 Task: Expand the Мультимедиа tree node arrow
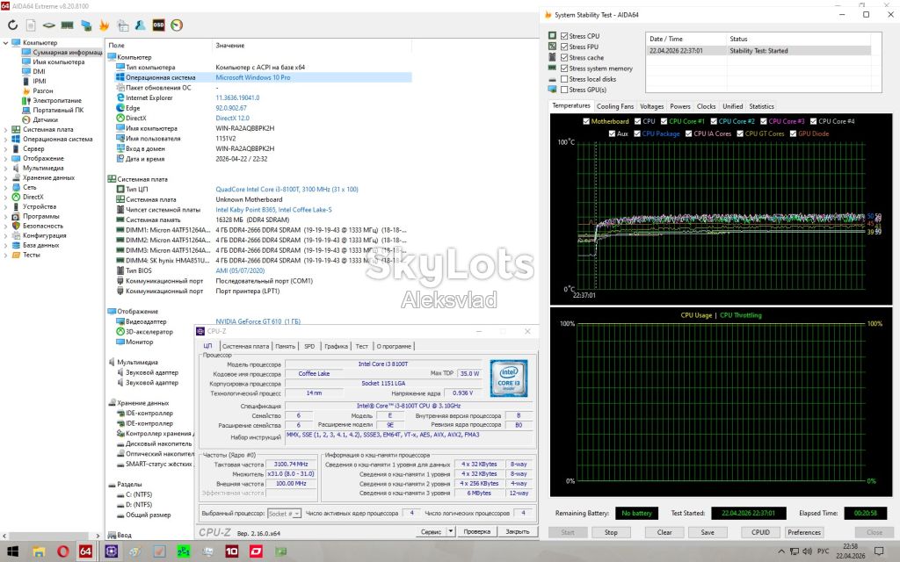[6, 168]
